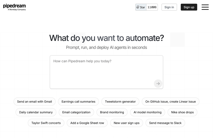Viewport: 213px width, 138px height.
Task: Click the GitHub star count 11006
Action: (152, 7)
